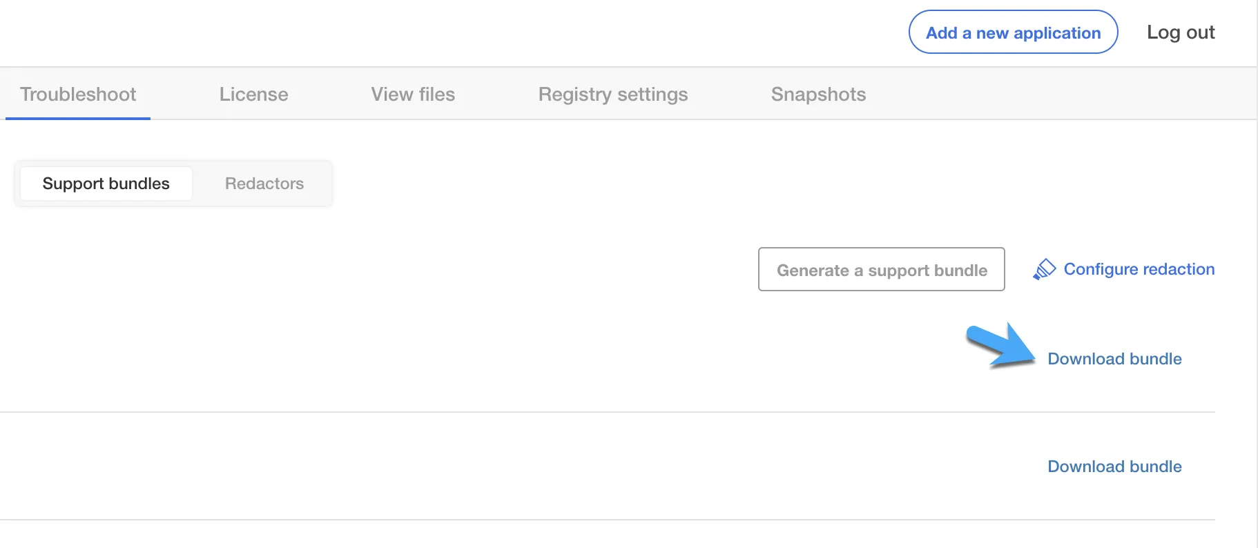Click the blue arrow pointing at Download bundle
This screenshot has width=1258, height=548.
coord(1000,345)
